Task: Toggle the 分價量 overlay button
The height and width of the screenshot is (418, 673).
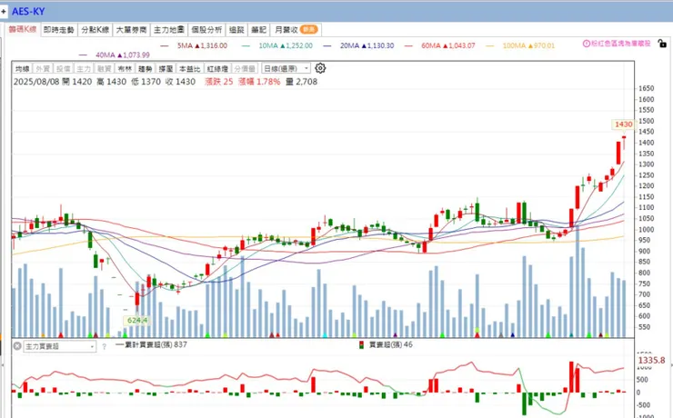Action: click(245, 68)
